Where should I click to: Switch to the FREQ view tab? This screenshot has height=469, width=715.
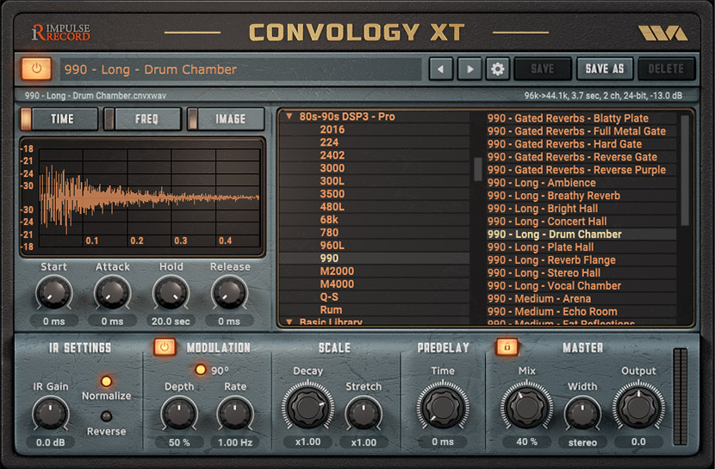[x=143, y=119]
